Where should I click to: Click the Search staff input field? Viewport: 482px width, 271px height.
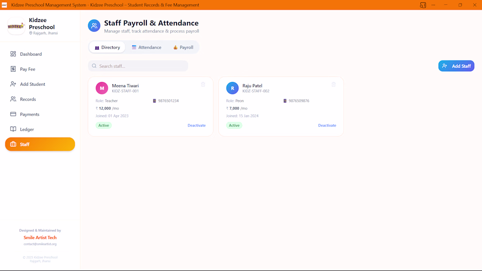tap(138, 66)
